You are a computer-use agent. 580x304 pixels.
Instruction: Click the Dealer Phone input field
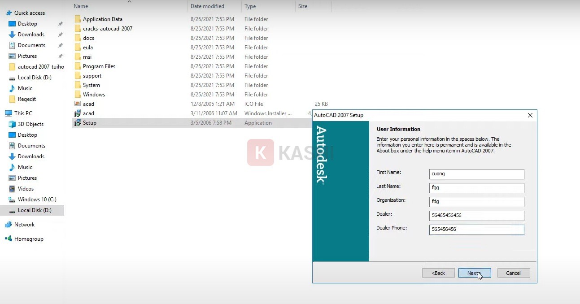pyautogui.click(x=476, y=230)
